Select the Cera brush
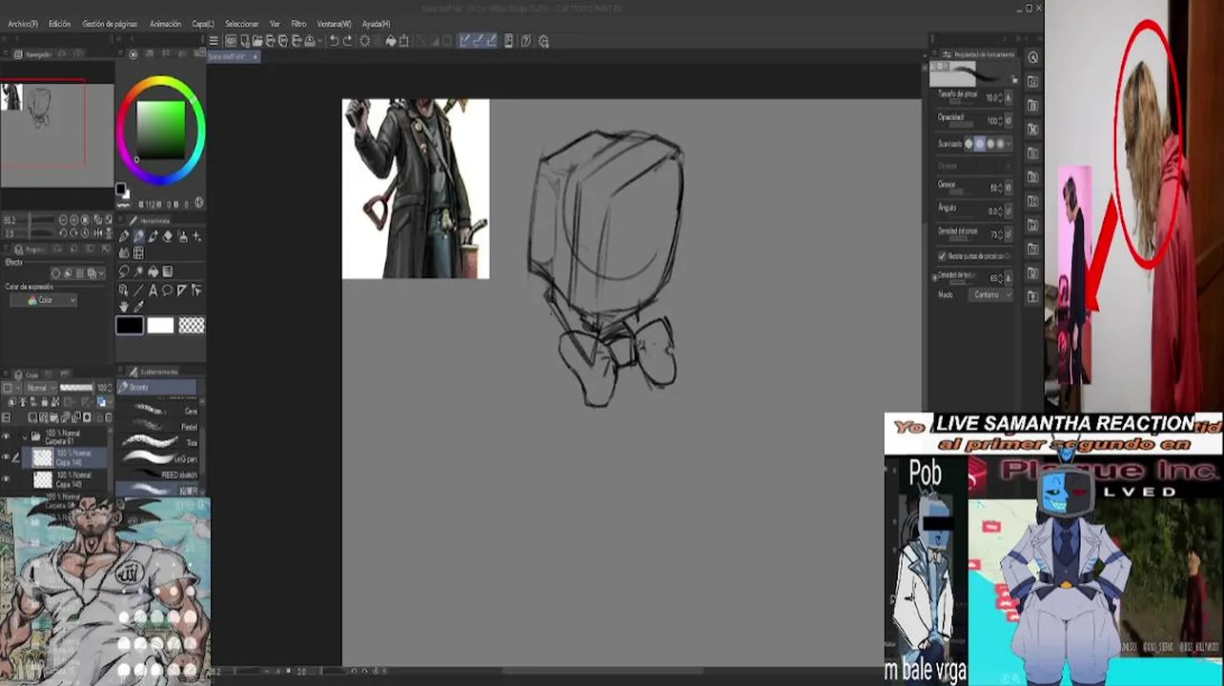The height and width of the screenshot is (686, 1224). tap(156, 411)
